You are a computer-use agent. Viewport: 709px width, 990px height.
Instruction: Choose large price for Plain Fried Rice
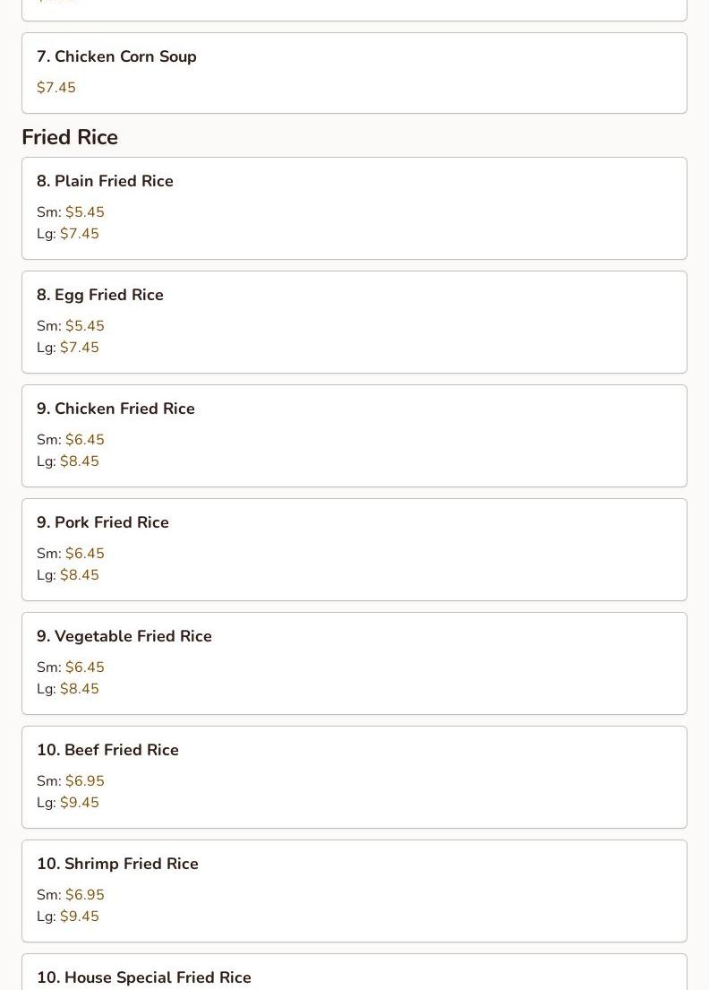point(79,234)
